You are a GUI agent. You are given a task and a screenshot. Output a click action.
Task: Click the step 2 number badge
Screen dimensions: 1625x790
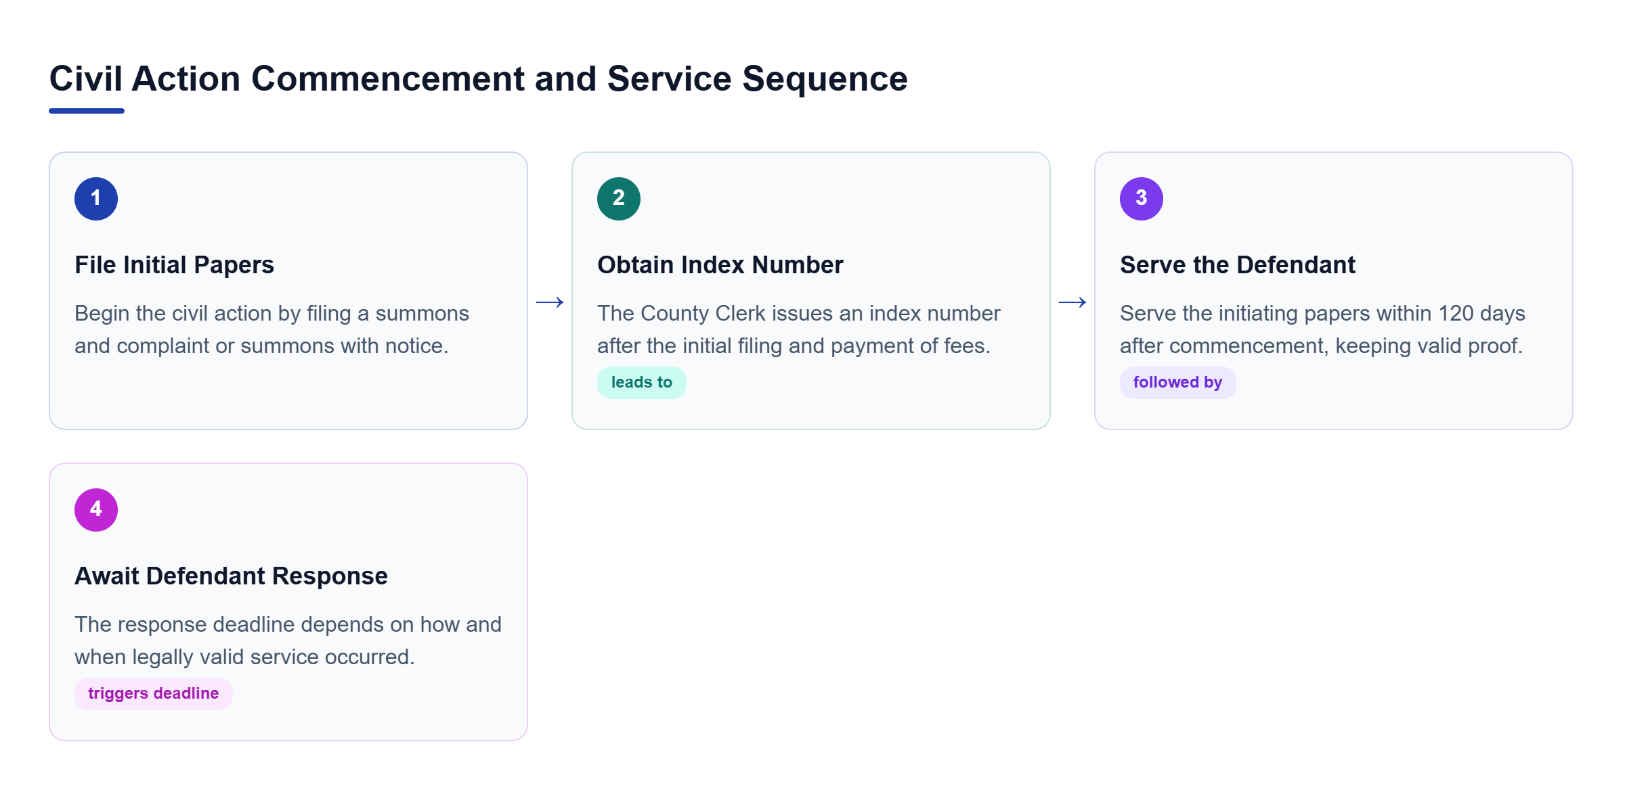click(619, 199)
